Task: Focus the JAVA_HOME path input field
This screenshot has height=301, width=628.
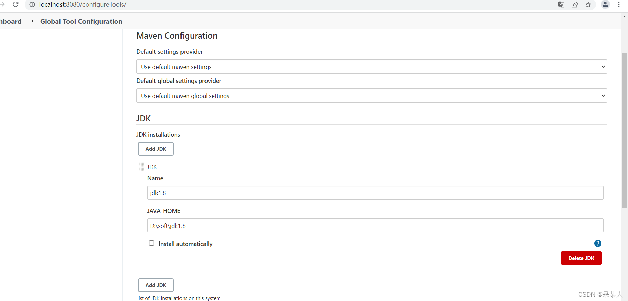Action: tap(375, 226)
